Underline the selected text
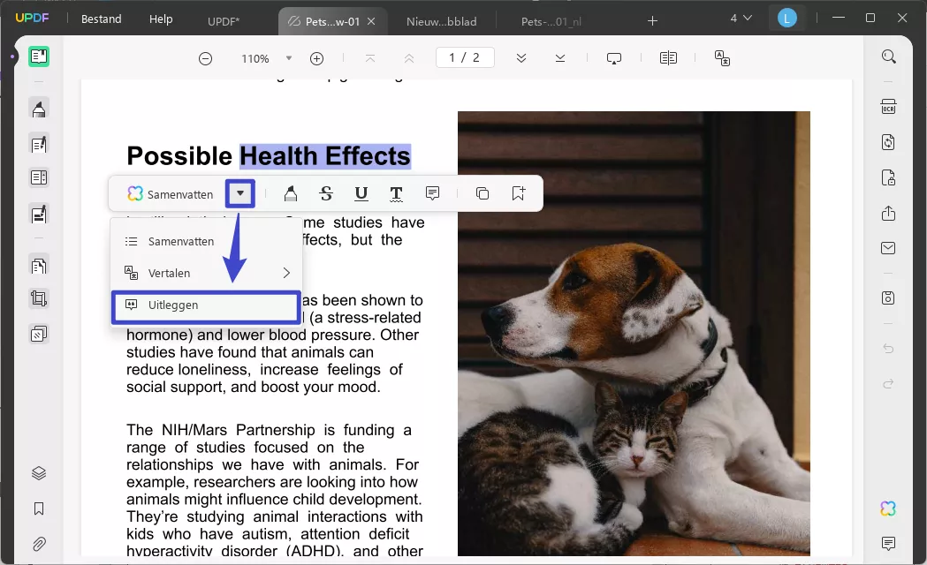The width and height of the screenshot is (927, 565). pos(361,193)
